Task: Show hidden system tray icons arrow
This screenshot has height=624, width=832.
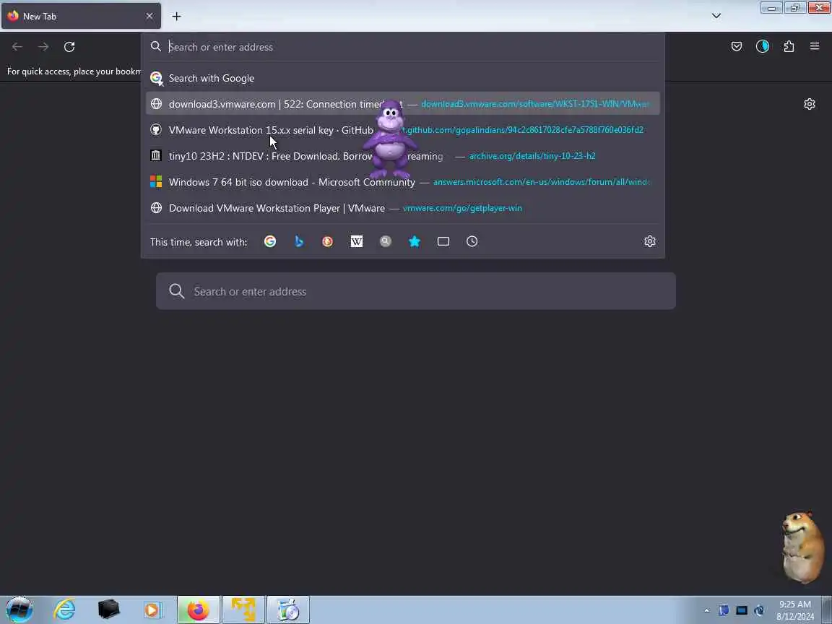Action: pos(706,610)
